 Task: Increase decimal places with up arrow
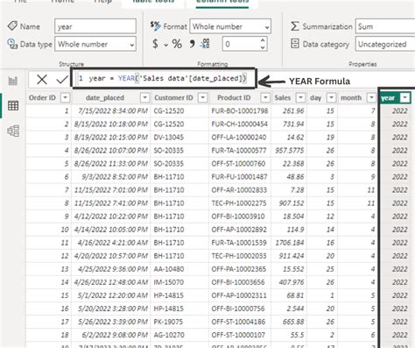(263, 40)
